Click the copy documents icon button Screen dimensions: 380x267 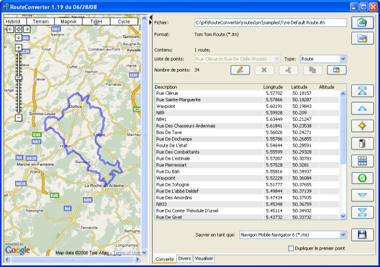pyautogui.click(x=312, y=70)
